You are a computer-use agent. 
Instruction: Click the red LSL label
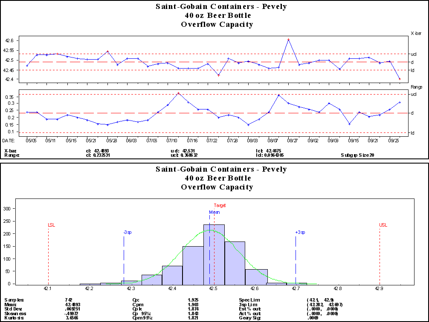coord(51,225)
